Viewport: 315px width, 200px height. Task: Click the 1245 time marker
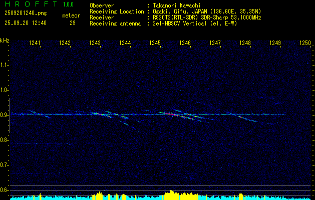155,43
